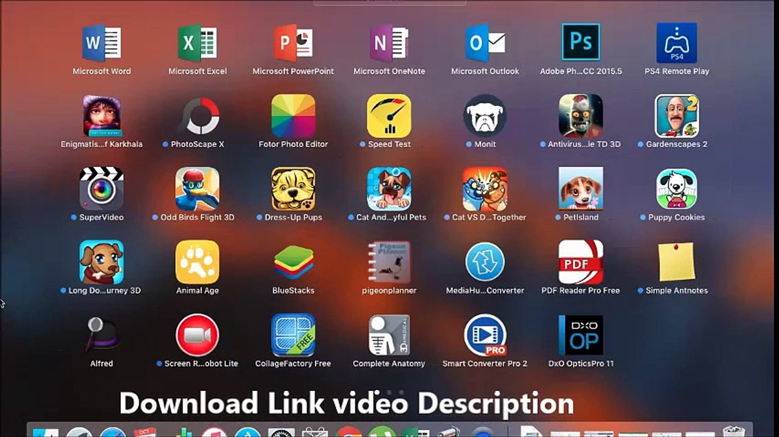The width and height of the screenshot is (779, 437).
Task: Launch Alfred
Action: click(x=102, y=335)
